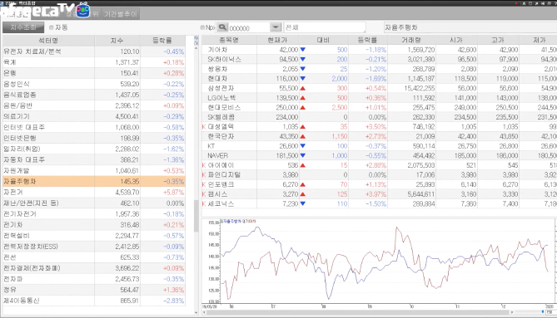Sort by the 지수 column header
Image resolution: width=557 pixels, height=318 pixels.
(117, 41)
